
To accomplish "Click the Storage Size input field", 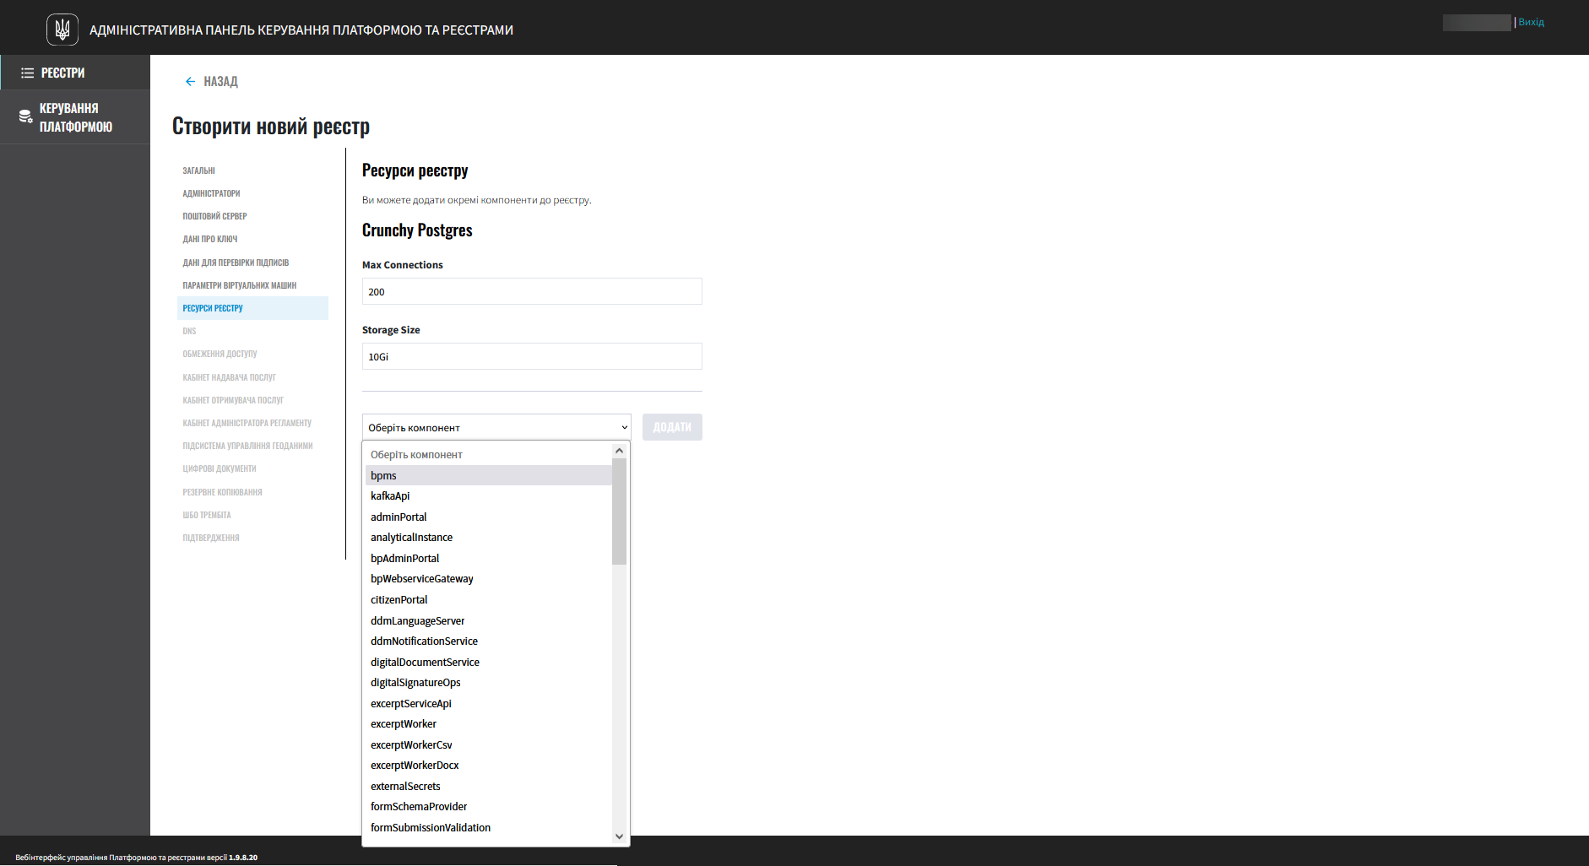I will pos(532,356).
